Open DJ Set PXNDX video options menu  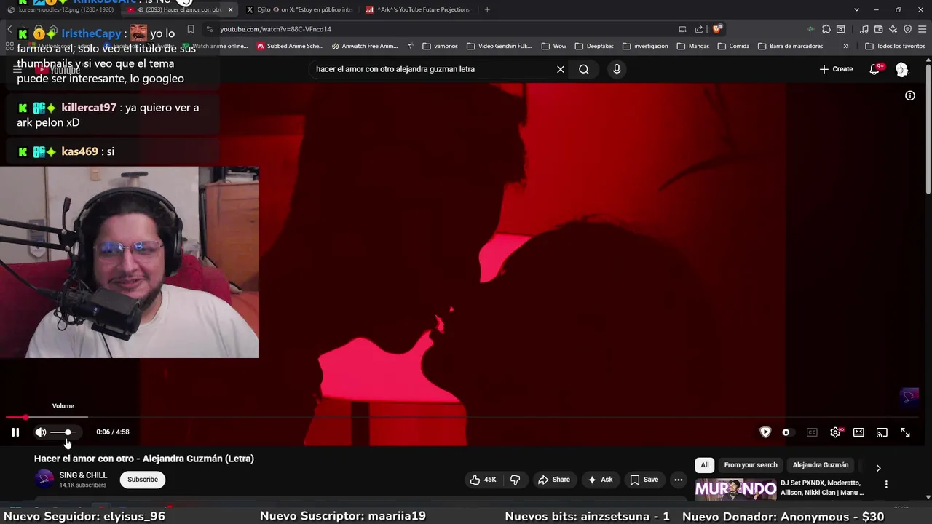[886, 485]
